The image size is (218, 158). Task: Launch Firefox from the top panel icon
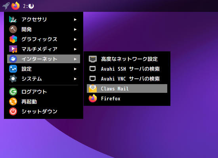click(x=15, y=6)
